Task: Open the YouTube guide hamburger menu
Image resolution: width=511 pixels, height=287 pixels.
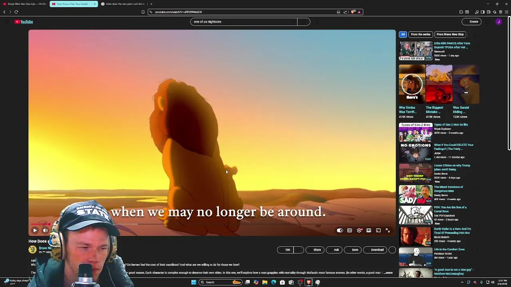Action: coord(7,22)
